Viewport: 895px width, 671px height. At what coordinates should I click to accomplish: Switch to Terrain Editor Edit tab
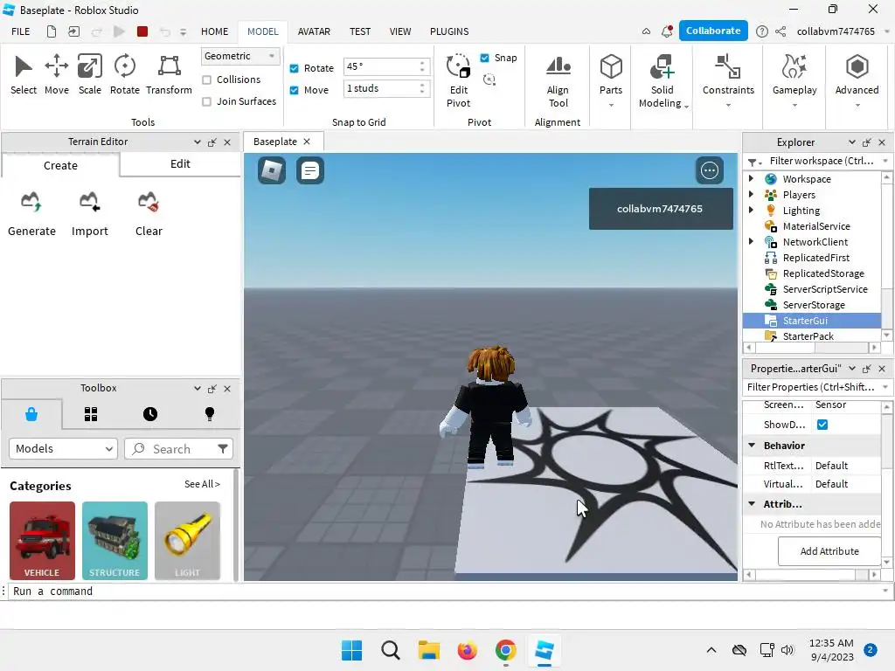pyautogui.click(x=180, y=164)
